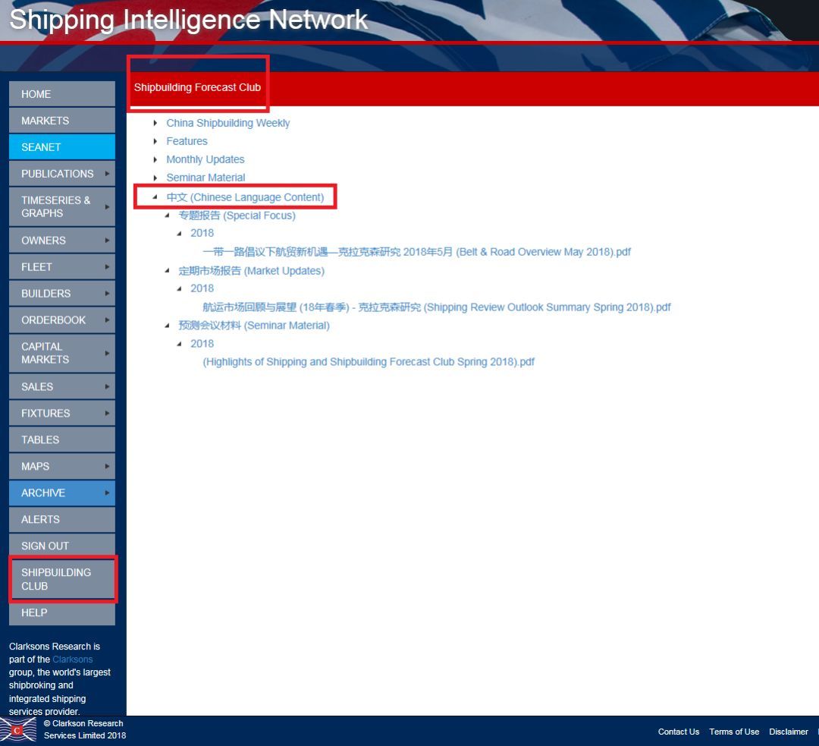Open the TIMESERIES & GRAPHS menu
Image resolution: width=819 pixels, height=746 pixels.
(61, 207)
